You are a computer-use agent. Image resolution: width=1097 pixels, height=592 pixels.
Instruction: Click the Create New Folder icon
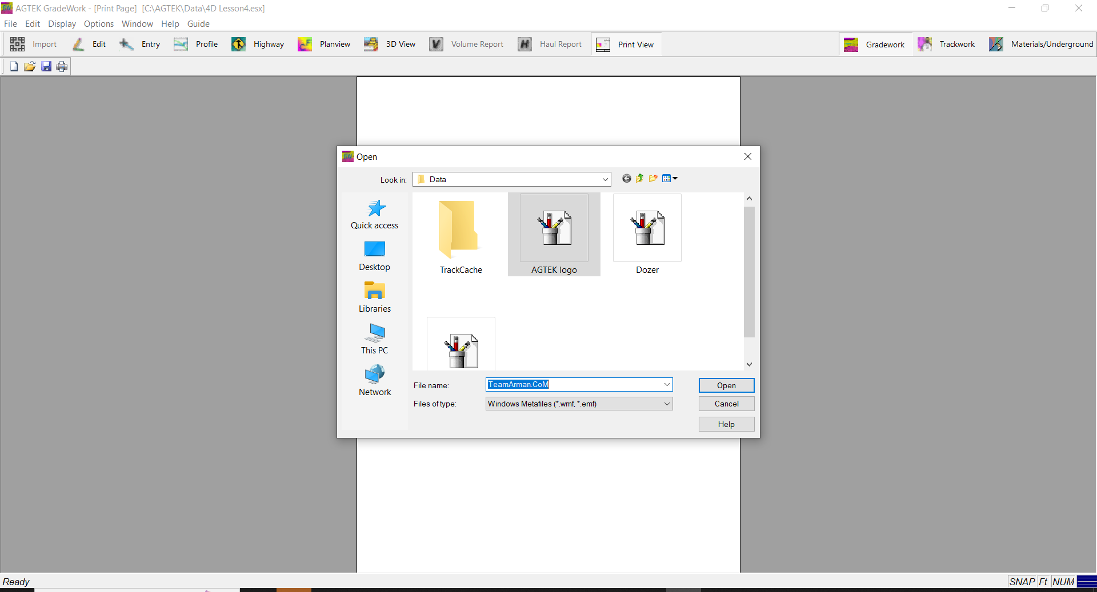(653, 179)
